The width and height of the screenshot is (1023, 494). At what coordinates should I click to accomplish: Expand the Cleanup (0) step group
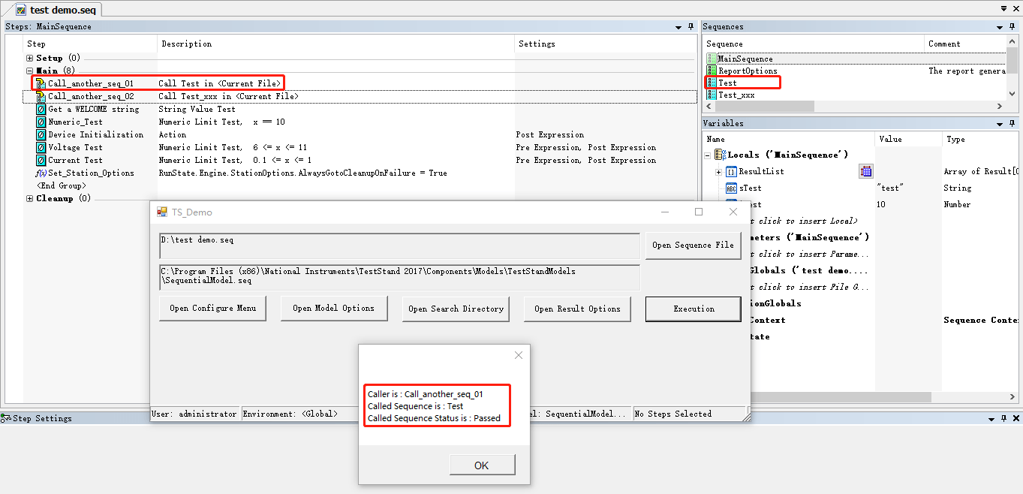click(28, 198)
